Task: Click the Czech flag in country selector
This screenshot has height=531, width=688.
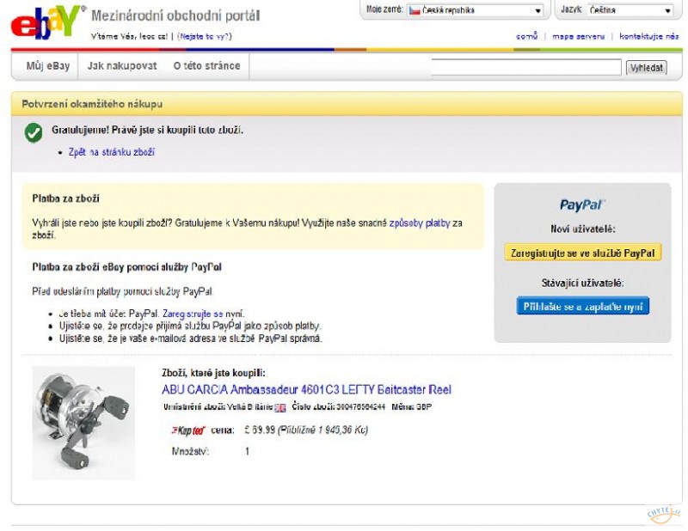Action: tap(415, 10)
